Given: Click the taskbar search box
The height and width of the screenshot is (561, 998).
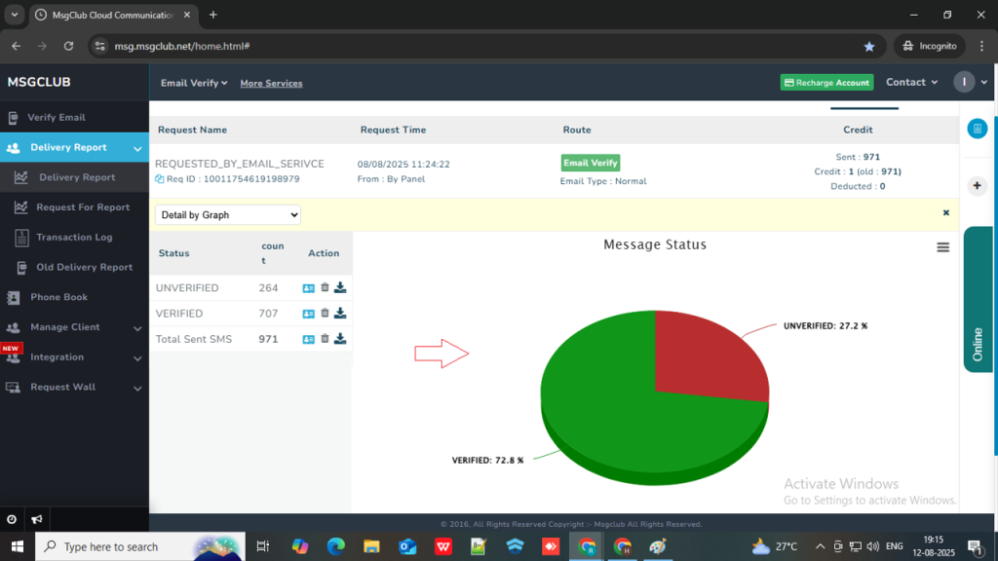Looking at the screenshot, I should click(140, 546).
